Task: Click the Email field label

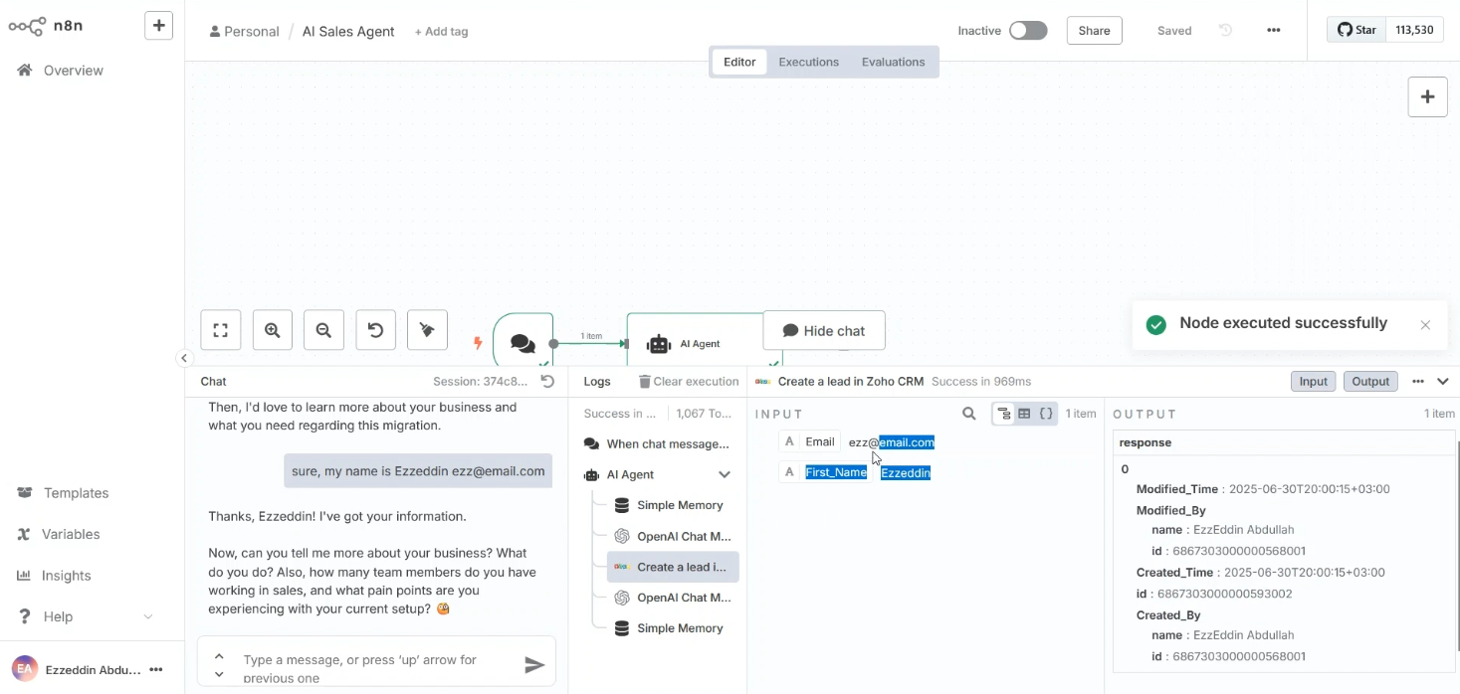Action: [820, 442]
